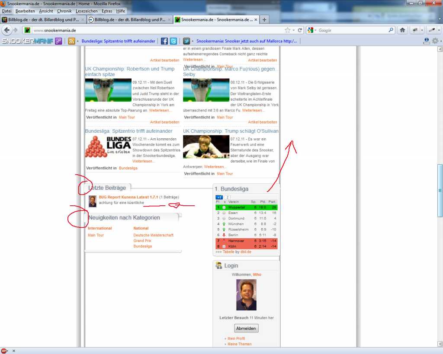The height and width of the screenshot is (354, 443).
Task: Expand the settings gear dropdown arrow
Action: 440,41
